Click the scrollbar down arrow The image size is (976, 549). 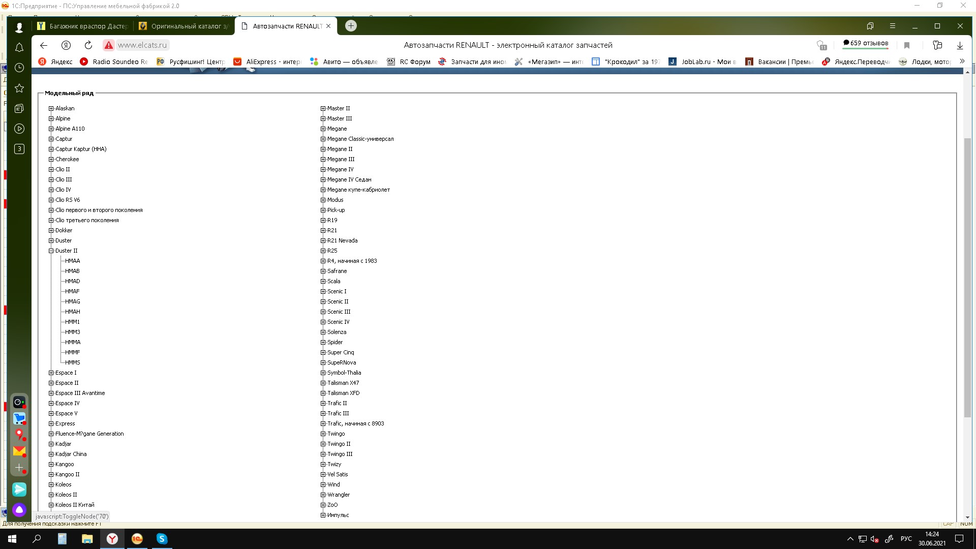click(967, 517)
